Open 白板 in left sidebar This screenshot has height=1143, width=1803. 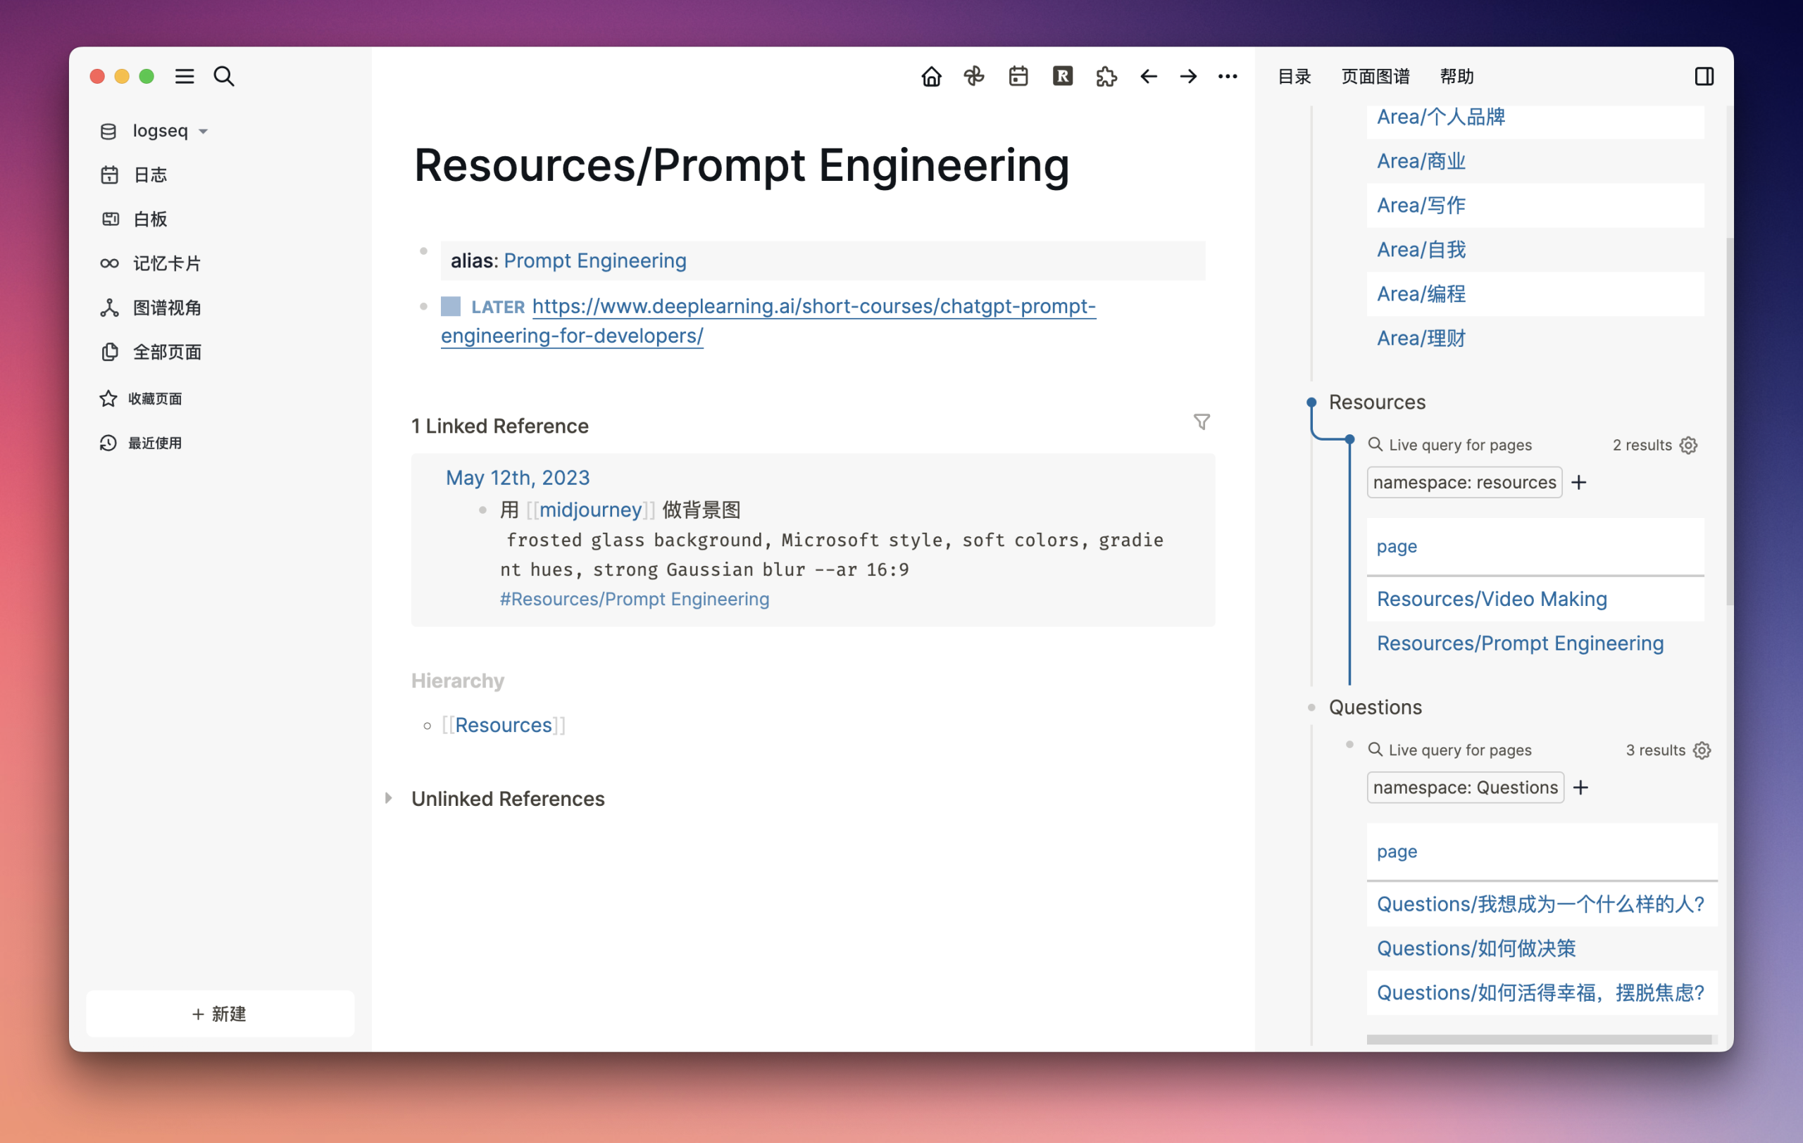coord(150,219)
